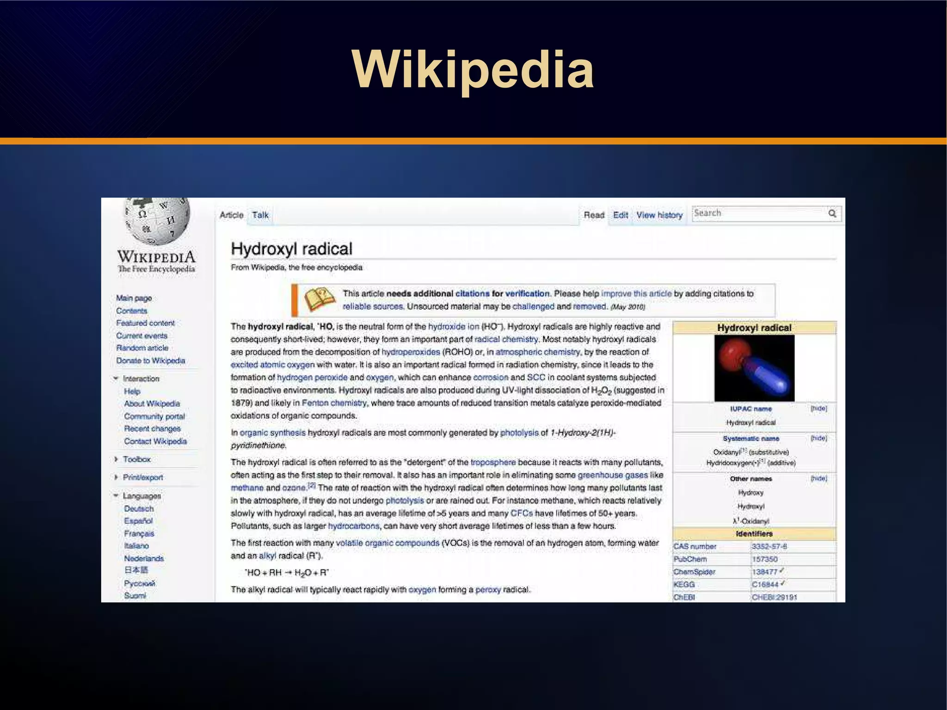This screenshot has height=710, width=947.
Task: Hide the Other names infobox section
Action: [x=819, y=478]
